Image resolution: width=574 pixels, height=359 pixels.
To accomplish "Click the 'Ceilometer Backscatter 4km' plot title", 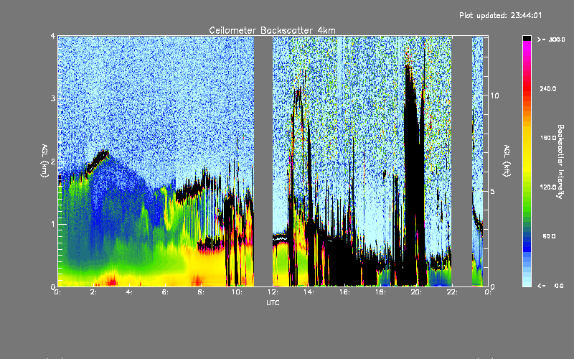I will click(x=272, y=30).
